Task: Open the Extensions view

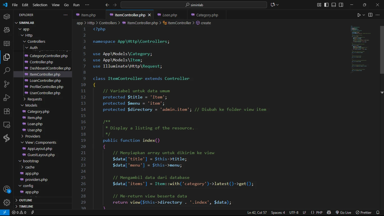Action: click(x=7, y=111)
